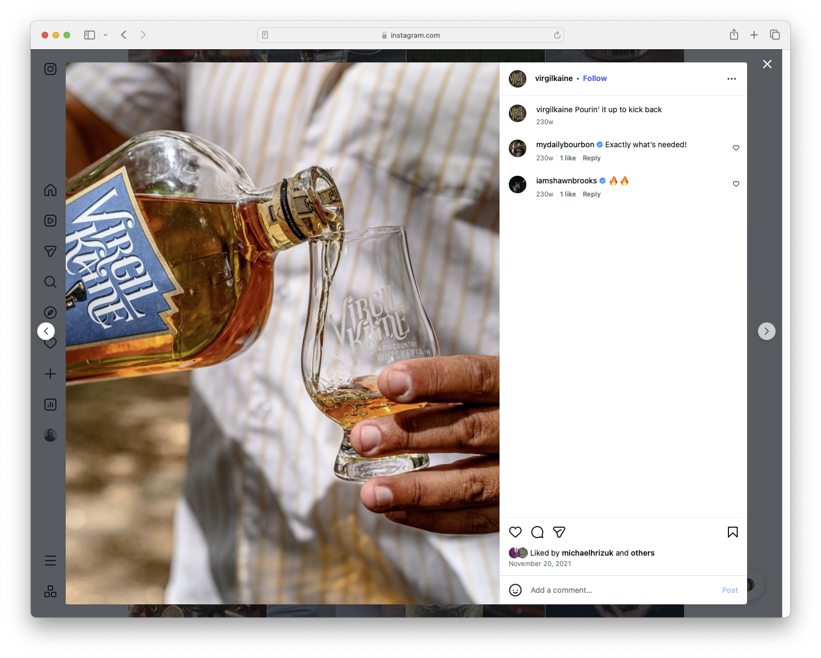The height and width of the screenshot is (658, 821).
Task: Toggle the Safari sidebar
Action: (x=90, y=35)
